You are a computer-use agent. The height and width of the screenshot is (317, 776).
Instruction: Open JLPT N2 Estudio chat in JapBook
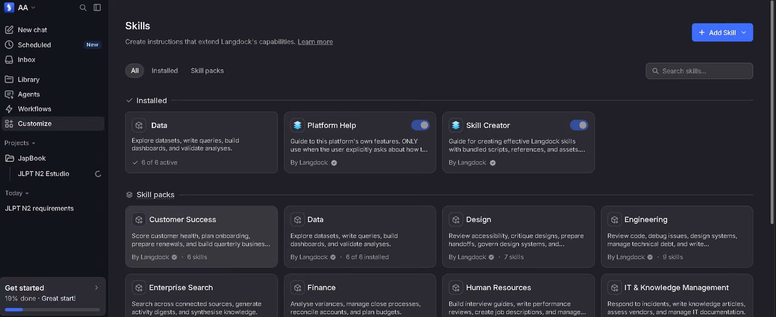pyautogui.click(x=44, y=174)
